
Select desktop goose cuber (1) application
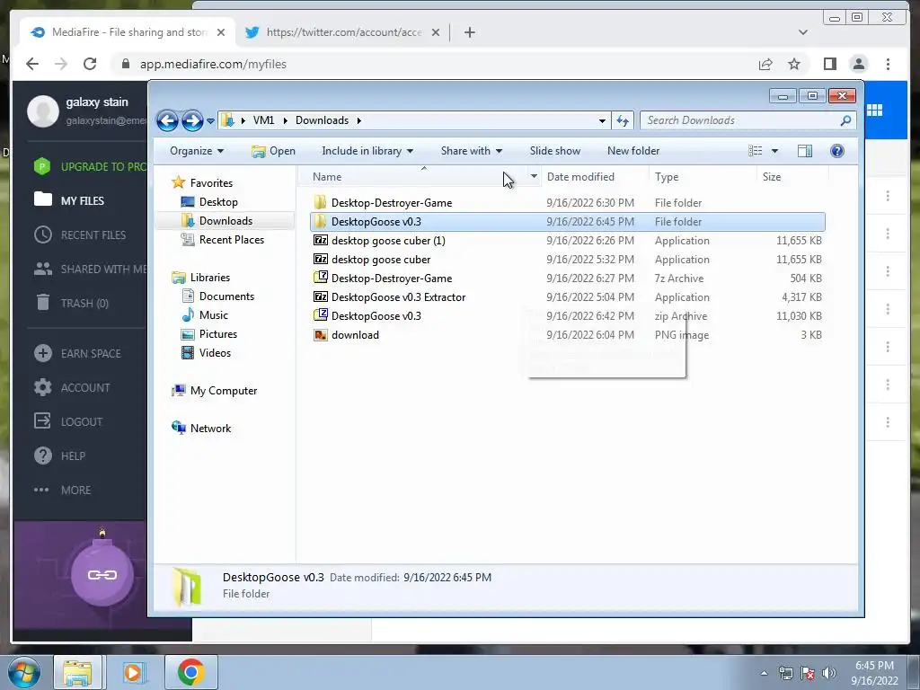[568, 241]
